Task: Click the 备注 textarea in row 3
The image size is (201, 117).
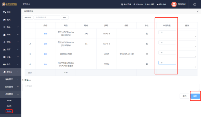Action: (x=187, y=54)
